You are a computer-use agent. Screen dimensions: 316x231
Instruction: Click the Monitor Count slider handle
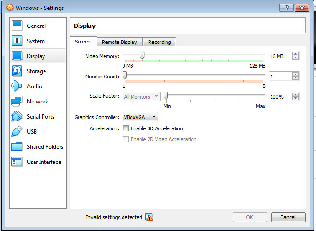[x=125, y=75]
